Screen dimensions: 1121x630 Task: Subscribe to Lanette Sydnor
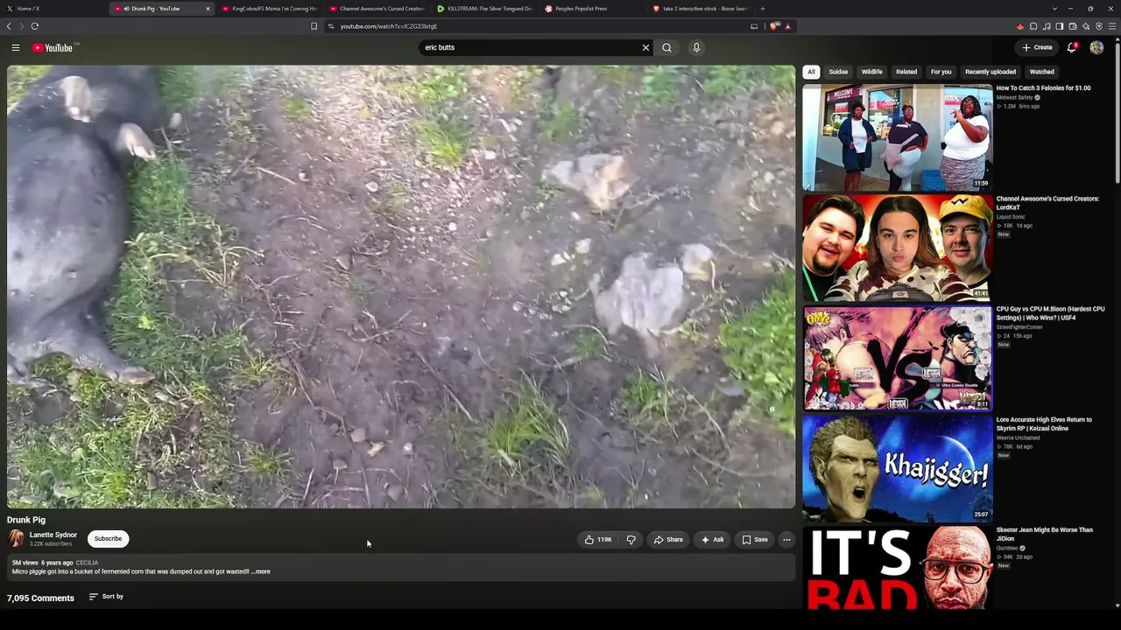tap(109, 539)
